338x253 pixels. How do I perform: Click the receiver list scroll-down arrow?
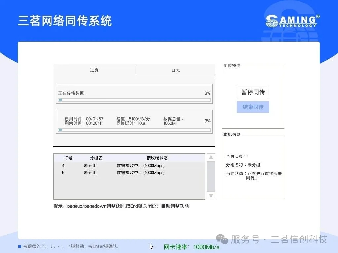(x=211, y=195)
